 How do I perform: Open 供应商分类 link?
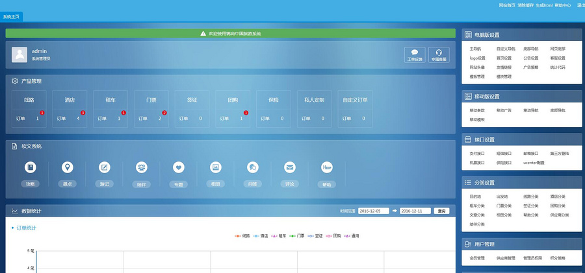click(559, 215)
